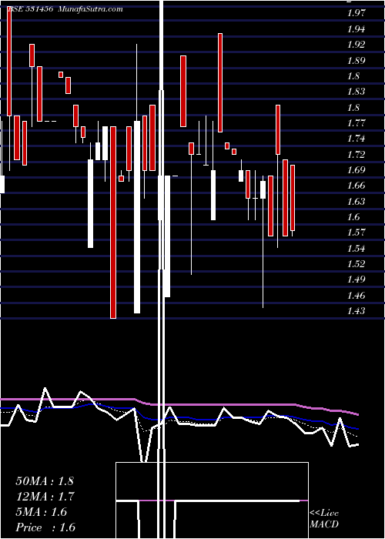Viewport: 385px width, 539px height.
Task: Click the 1.94 price axis label
Action: tap(356, 29)
